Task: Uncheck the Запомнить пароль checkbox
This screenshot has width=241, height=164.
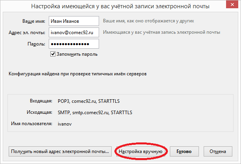Action: [x=53, y=54]
